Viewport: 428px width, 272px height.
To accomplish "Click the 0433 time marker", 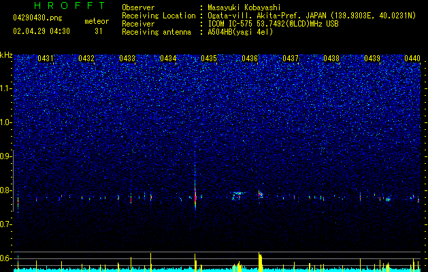I will coord(127,58).
